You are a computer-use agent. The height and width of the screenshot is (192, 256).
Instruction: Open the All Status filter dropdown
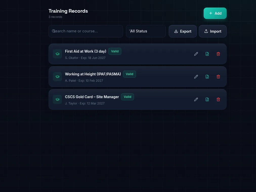[146, 31]
